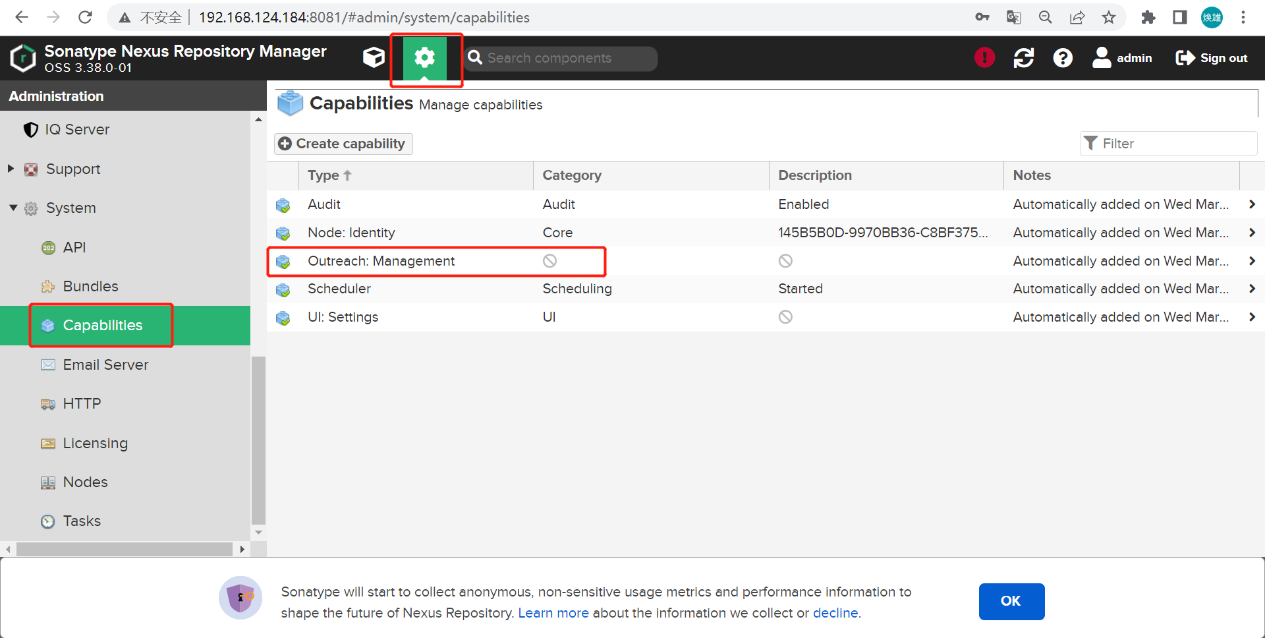Expand the Outreach: Management row chevron
This screenshot has width=1265, height=638.
pos(1252,261)
